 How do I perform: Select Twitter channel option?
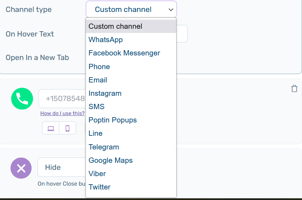[131, 187]
